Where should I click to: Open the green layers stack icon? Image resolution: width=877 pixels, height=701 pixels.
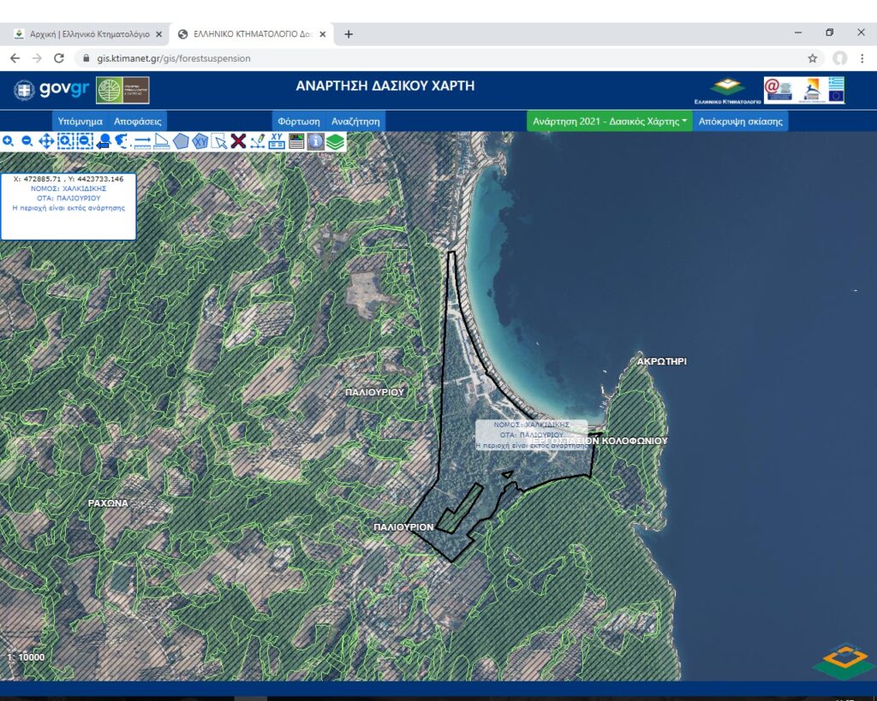335,141
